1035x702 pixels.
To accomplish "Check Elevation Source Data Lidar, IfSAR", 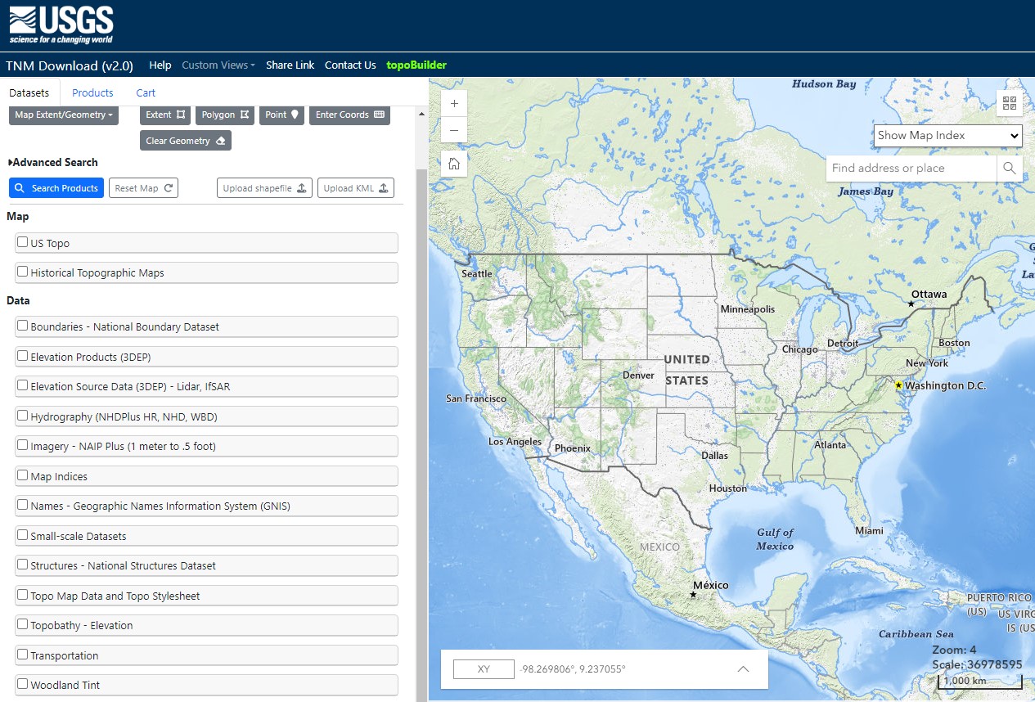I will (23, 385).
